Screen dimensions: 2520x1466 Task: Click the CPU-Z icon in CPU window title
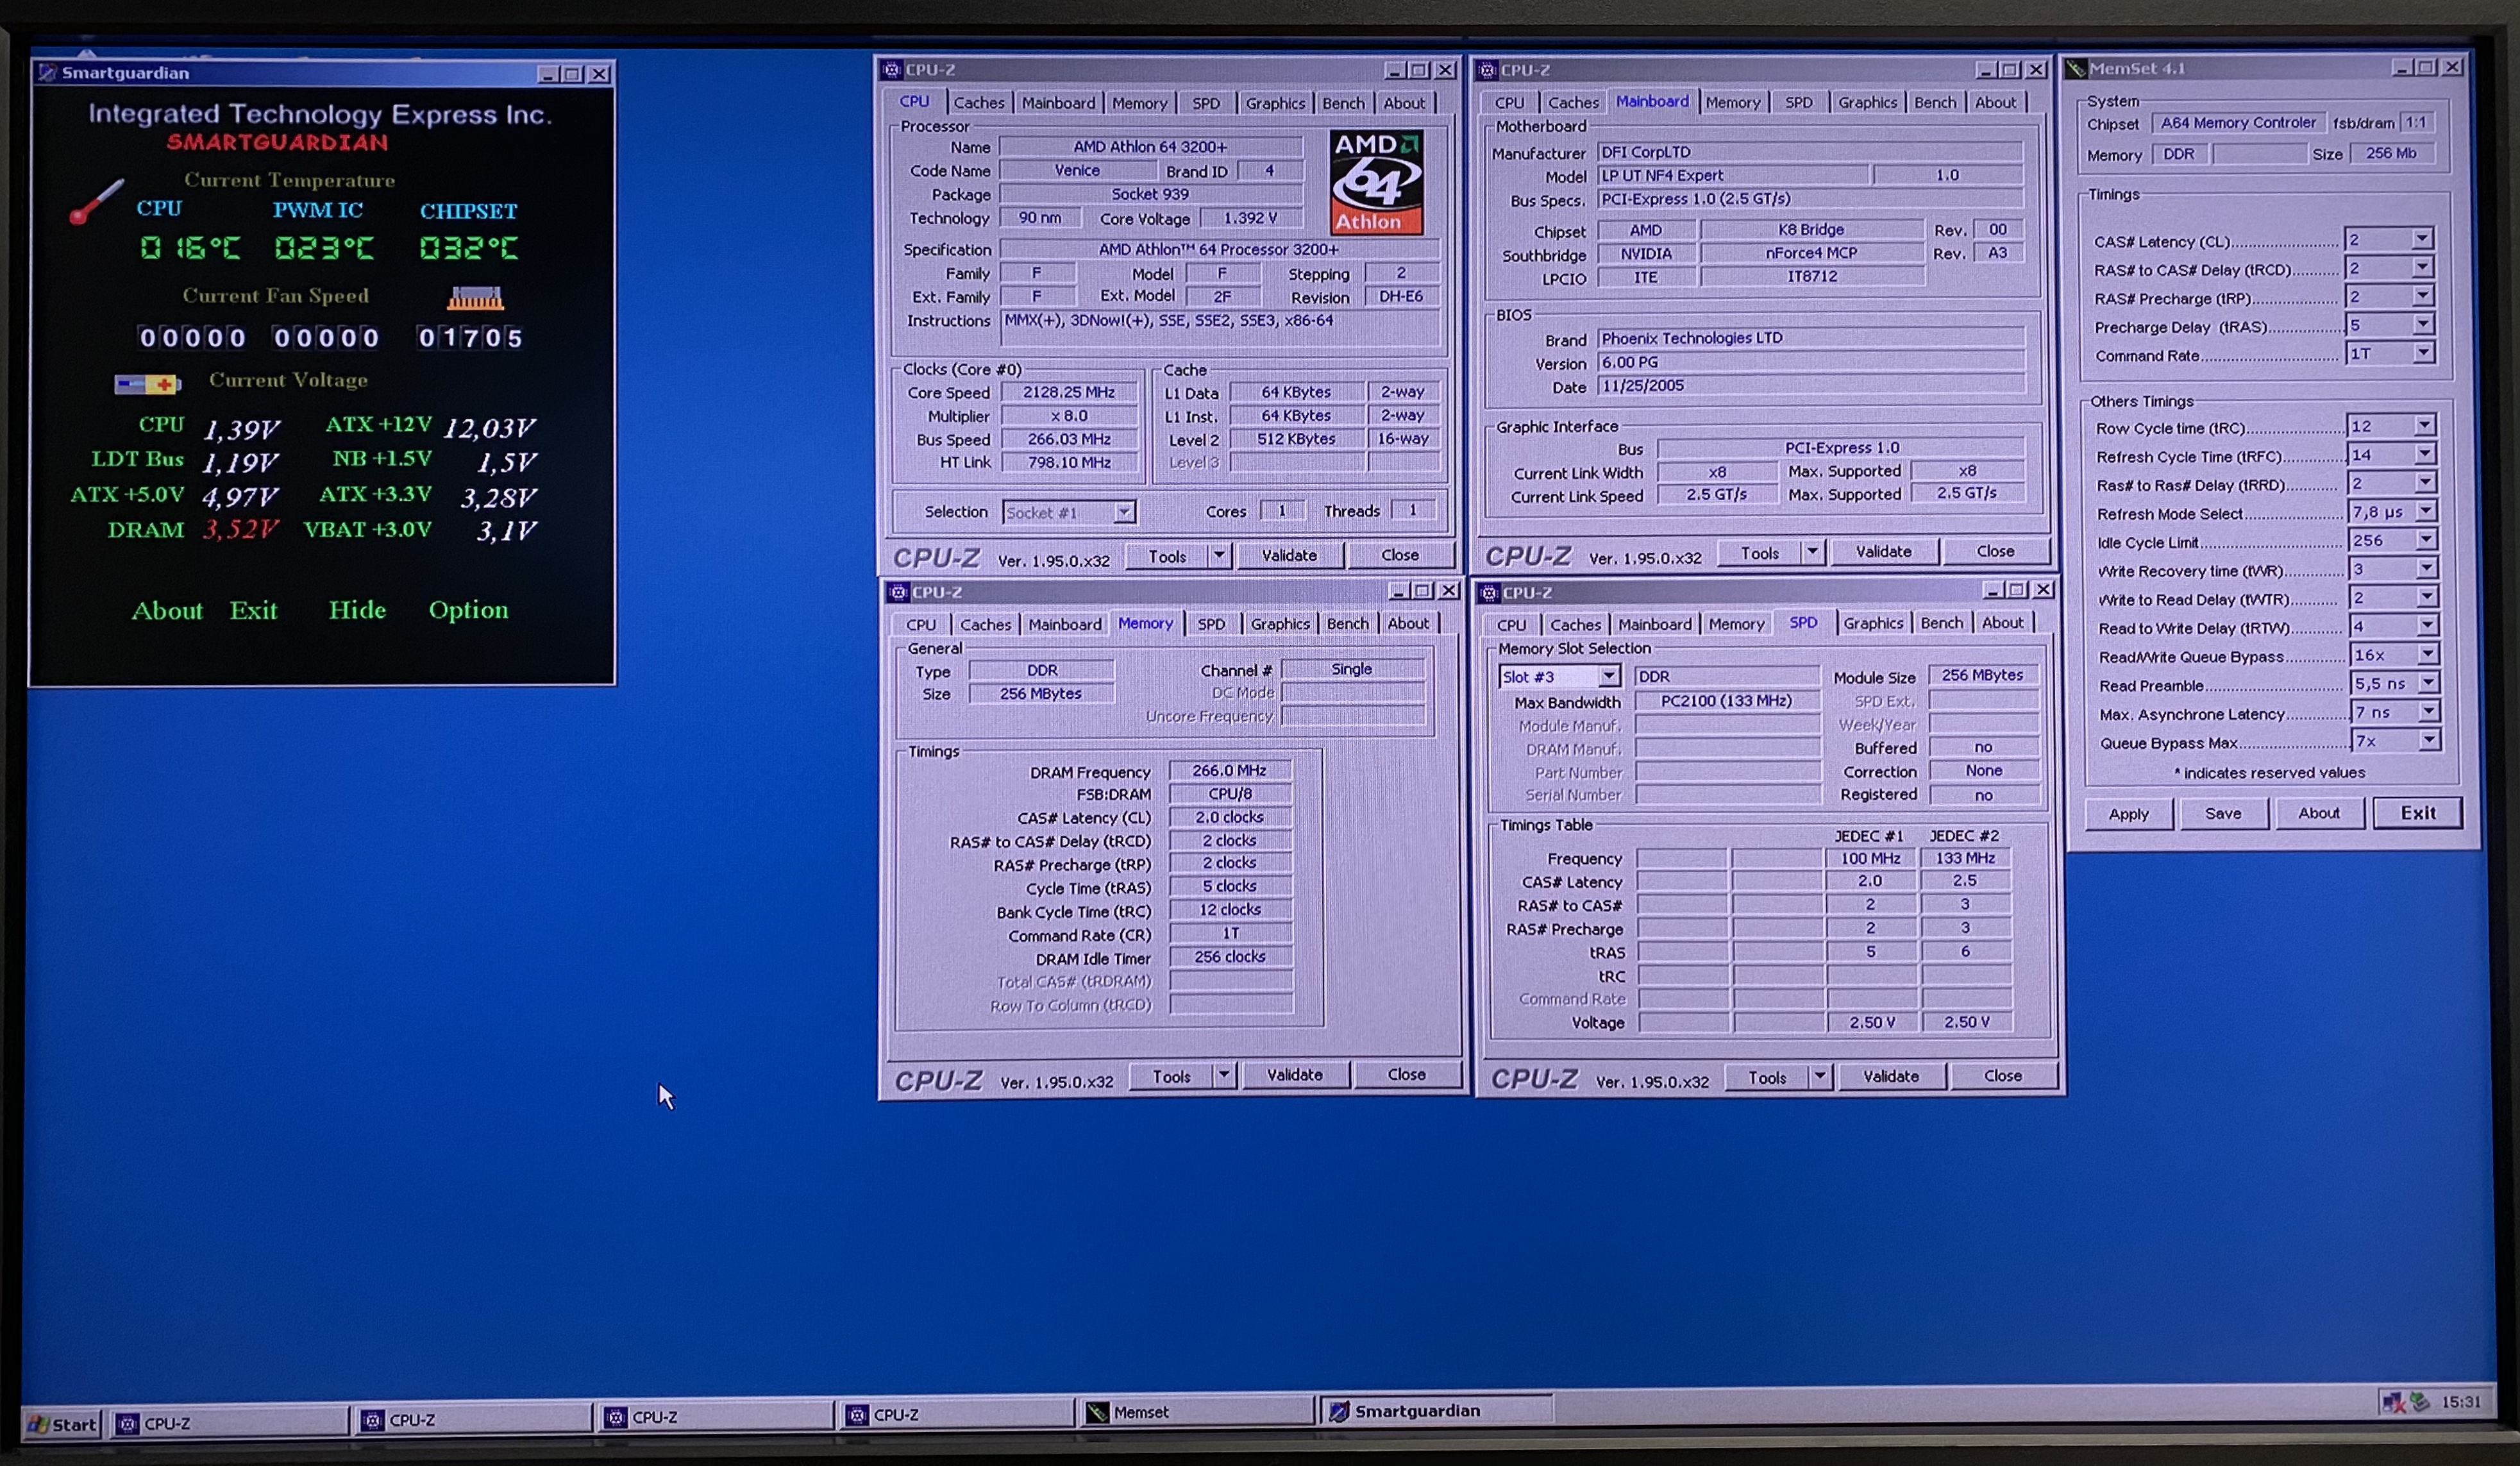coord(892,70)
